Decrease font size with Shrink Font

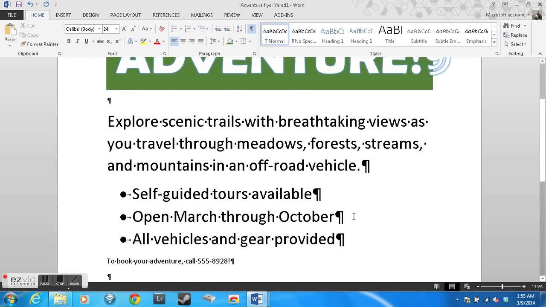coord(133,29)
